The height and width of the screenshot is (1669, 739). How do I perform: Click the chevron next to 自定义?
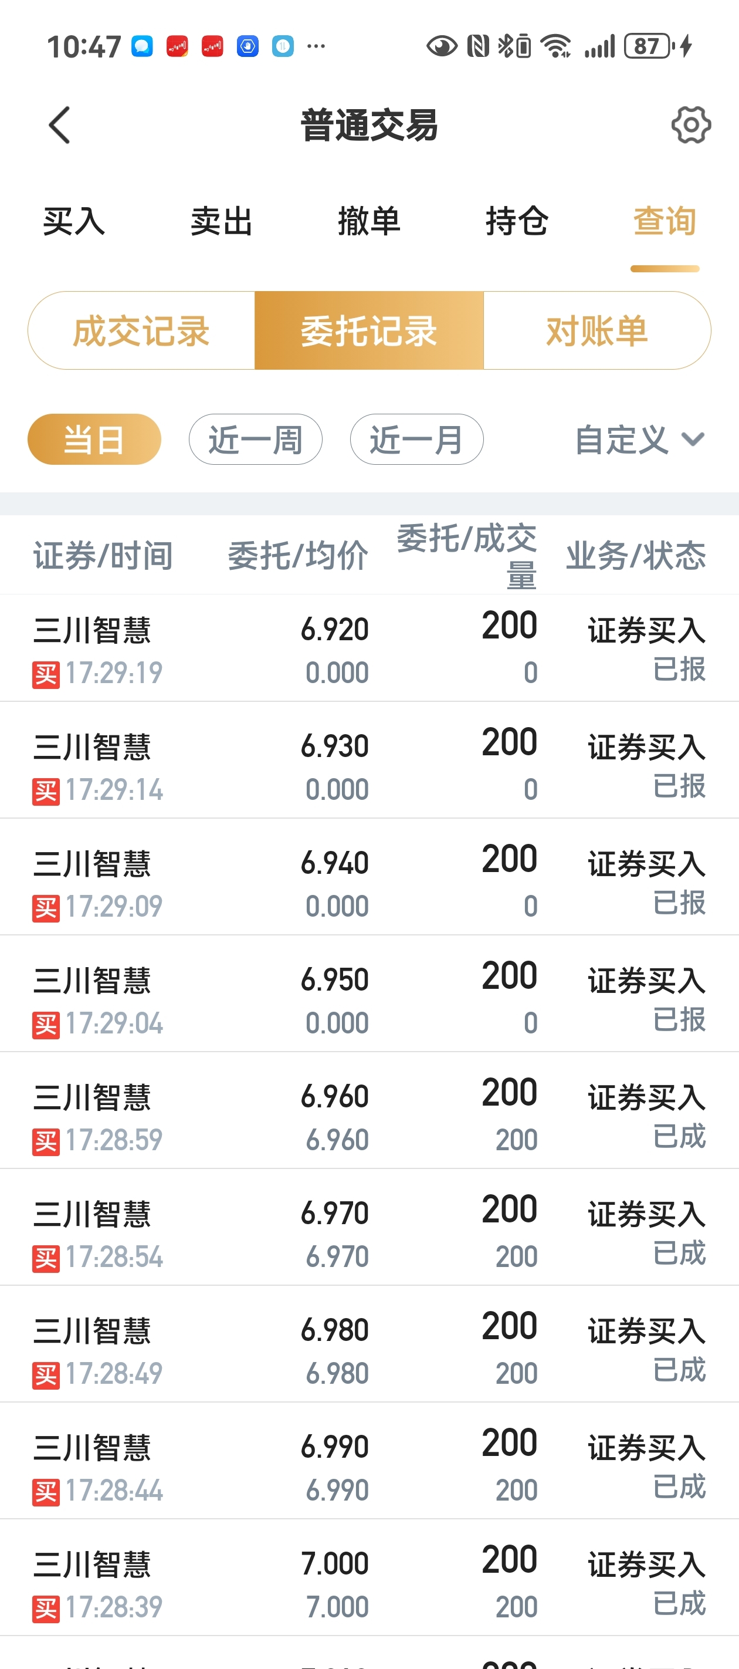point(693,440)
